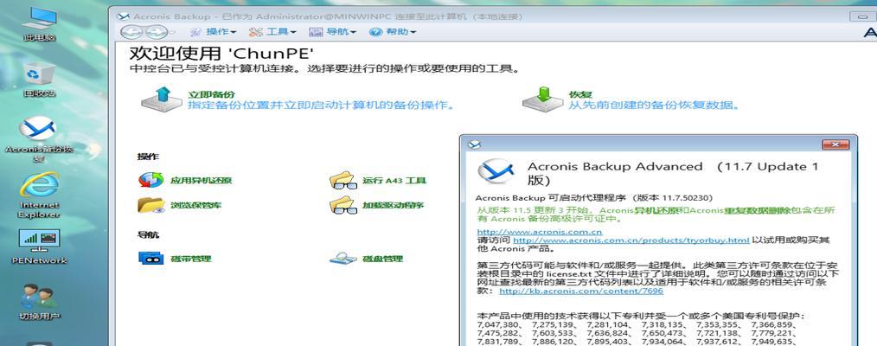Screen dimensions: 877x346
Task: Click the 磁盘管理 disk icon
Action: pyautogui.click(x=342, y=259)
